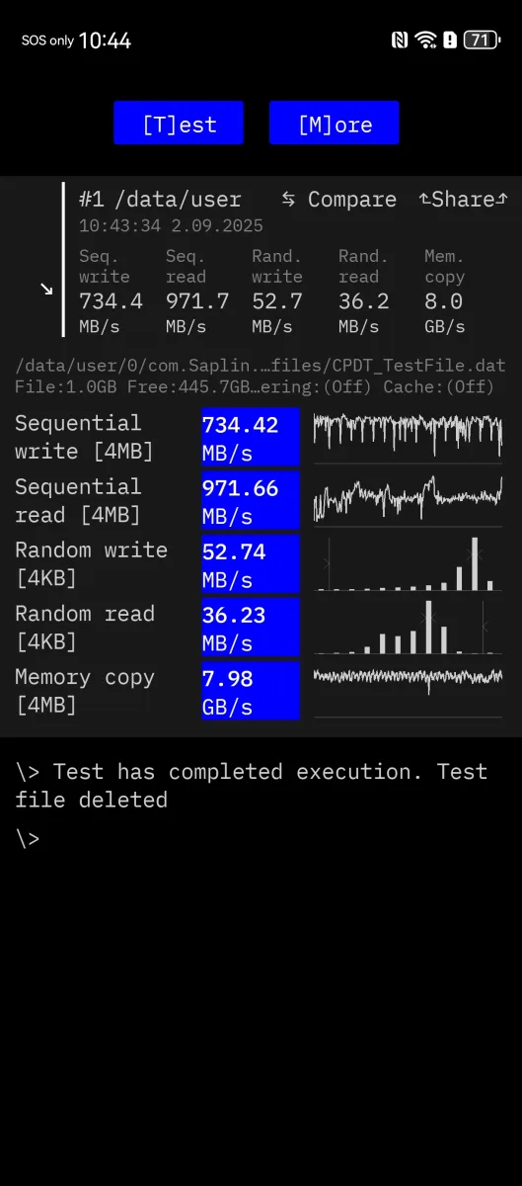
Task: Click the Compare arrows icon
Action: coord(288,200)
